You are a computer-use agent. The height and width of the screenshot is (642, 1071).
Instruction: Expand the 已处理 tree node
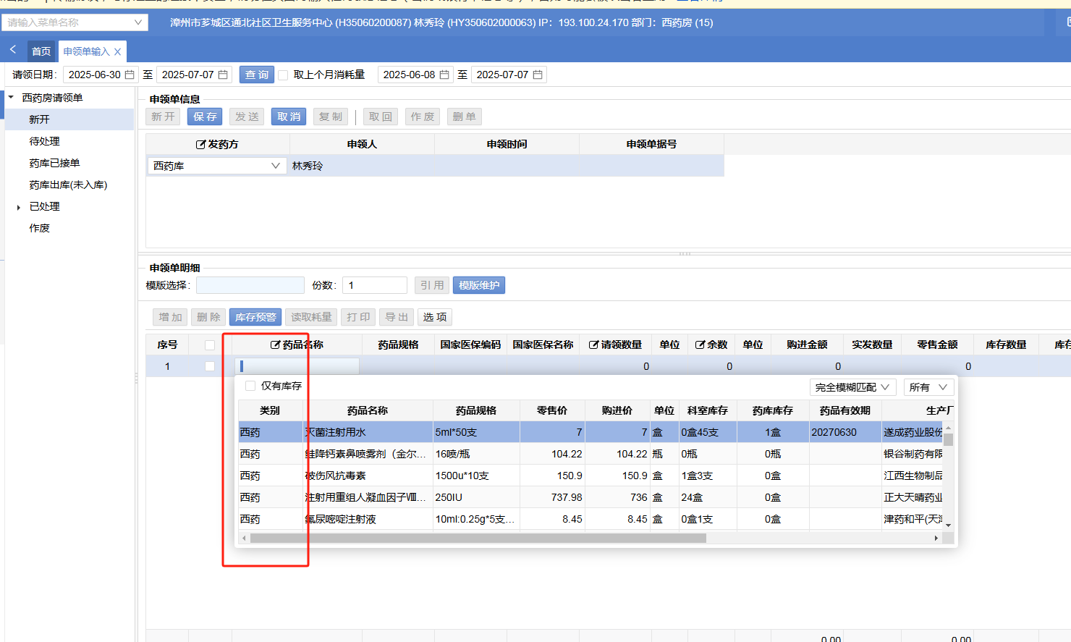pos(19,207)
